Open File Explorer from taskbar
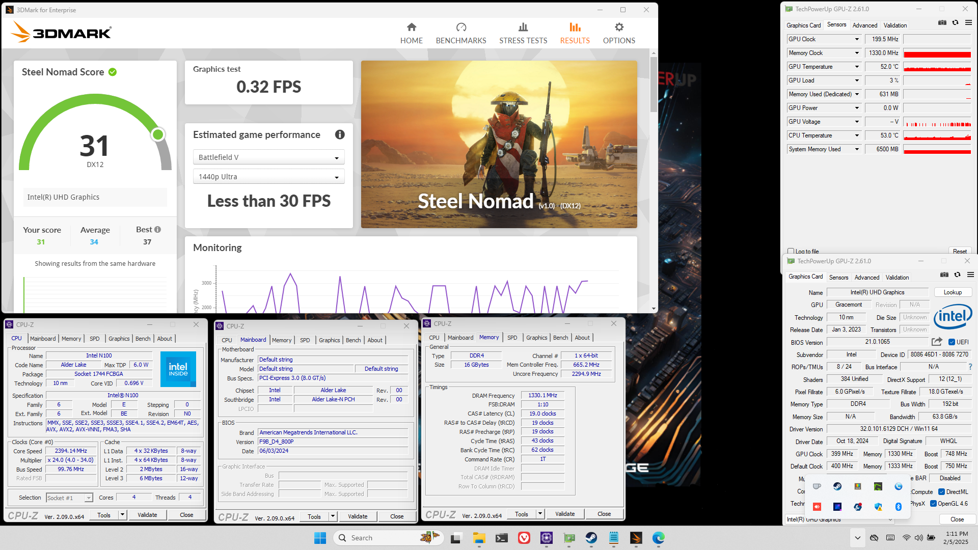 (x=479, y=538)
